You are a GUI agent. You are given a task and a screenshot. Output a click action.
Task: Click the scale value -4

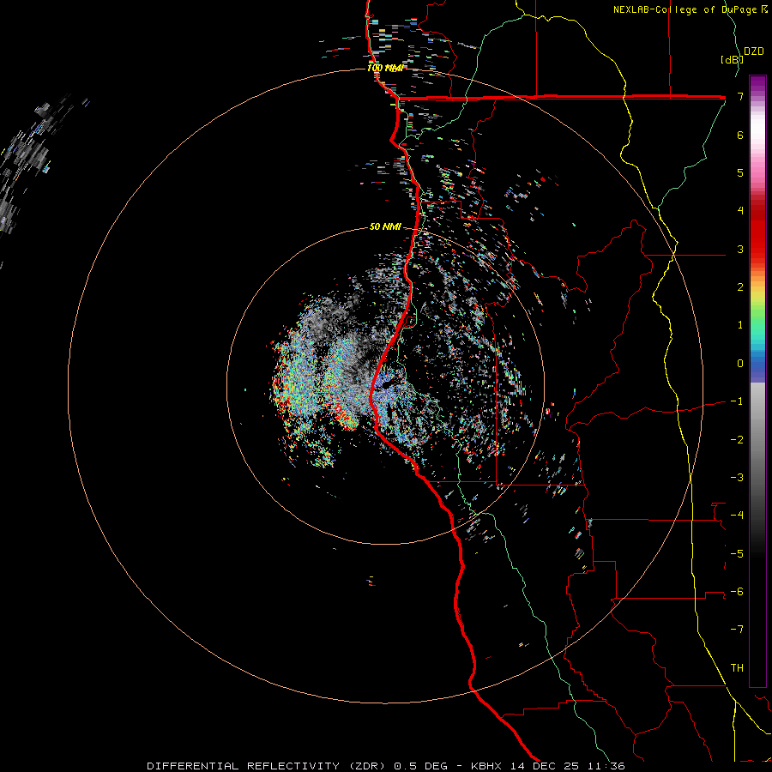coord(737,516)
